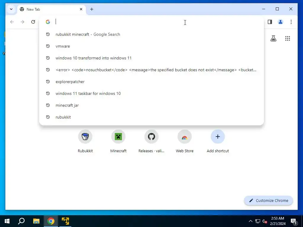Click the forward navigation arrow
This screenshot has width=303, height=227.
[x=22, y=22]
